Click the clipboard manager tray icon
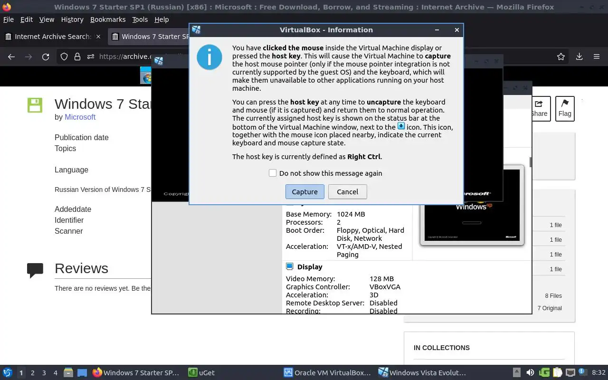 coord(557,373)
